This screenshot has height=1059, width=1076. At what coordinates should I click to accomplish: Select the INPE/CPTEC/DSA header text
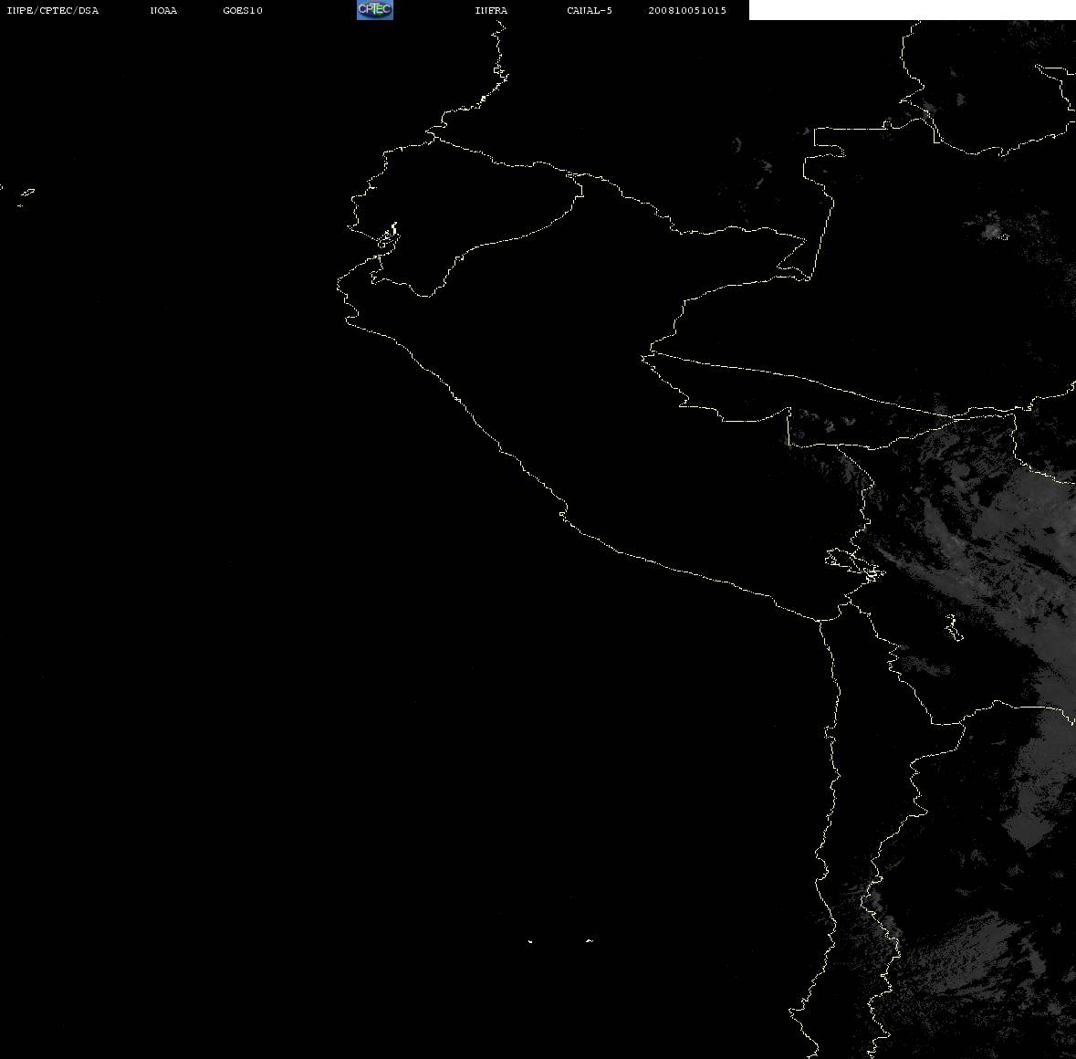[x=52, y=10]
